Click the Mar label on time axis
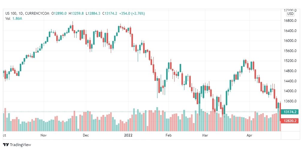Image resolution: width=303 pixels, height=150 pixels. tap(205, 135)
